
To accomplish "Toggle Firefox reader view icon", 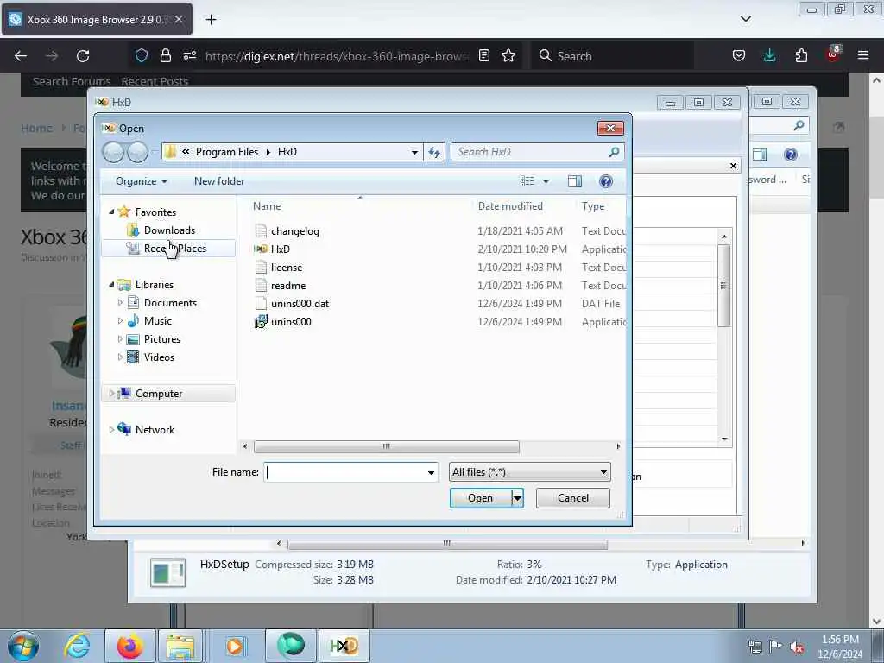I will (483, 56).
